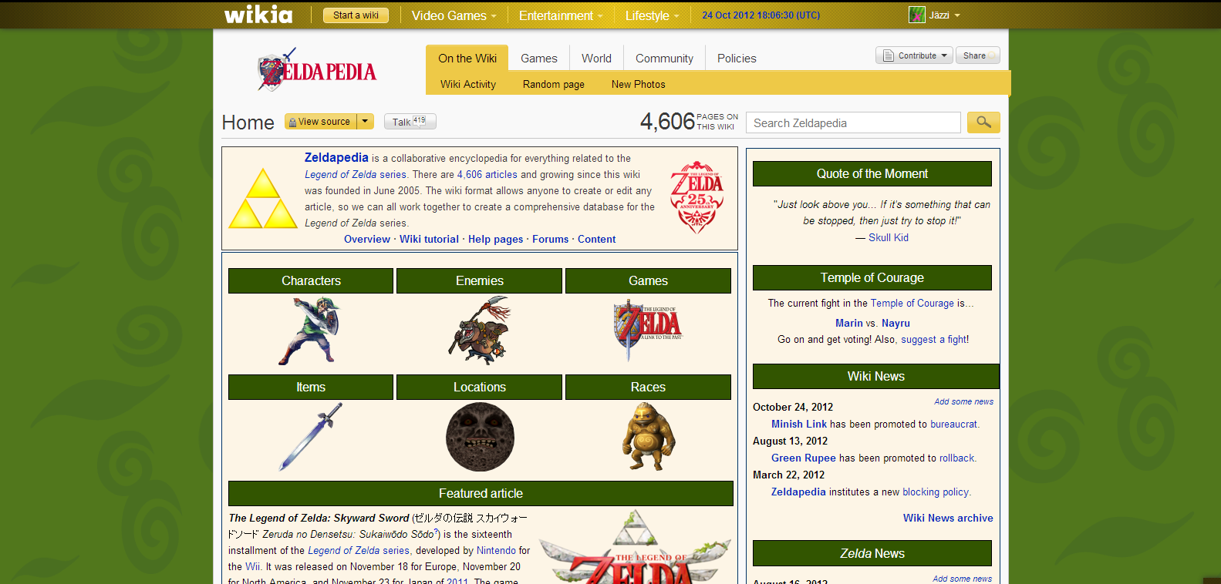Click the golden Triforce image
The image size is (1221, 584).
263,199
